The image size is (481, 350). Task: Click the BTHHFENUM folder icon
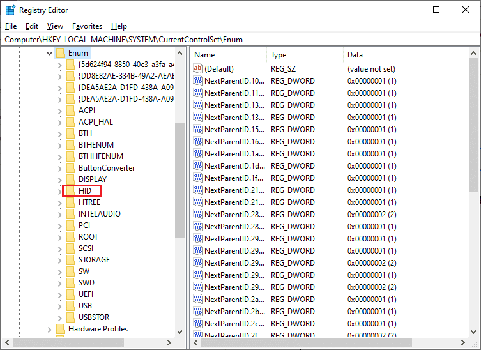click(70, 156)
